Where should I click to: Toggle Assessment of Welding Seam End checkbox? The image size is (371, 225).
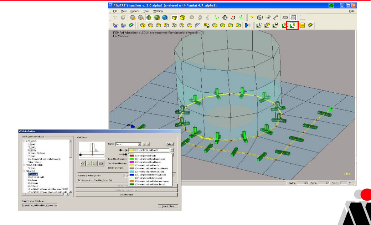(x=79, y=180)
